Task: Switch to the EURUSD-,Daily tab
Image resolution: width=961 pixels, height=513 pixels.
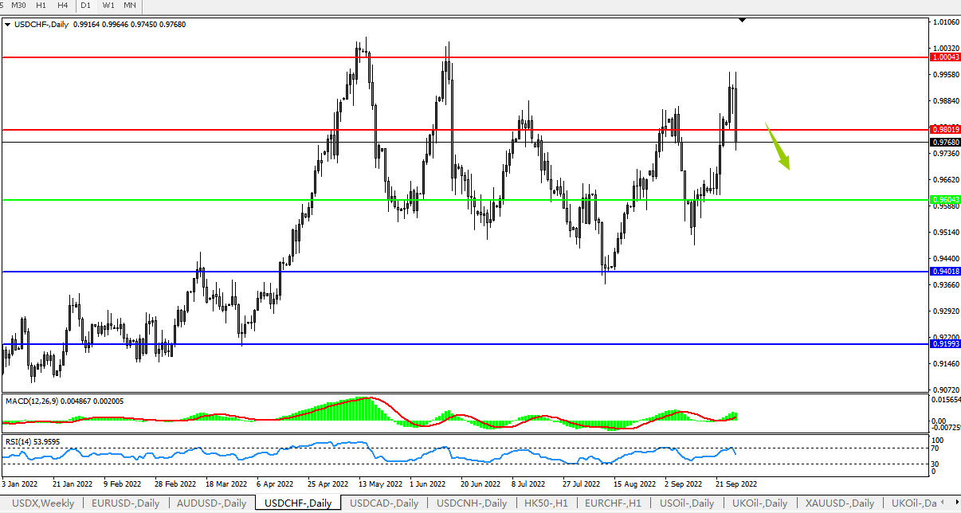Action: 125,503
